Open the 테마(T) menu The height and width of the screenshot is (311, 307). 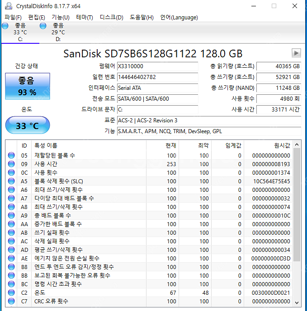point(85,18)
